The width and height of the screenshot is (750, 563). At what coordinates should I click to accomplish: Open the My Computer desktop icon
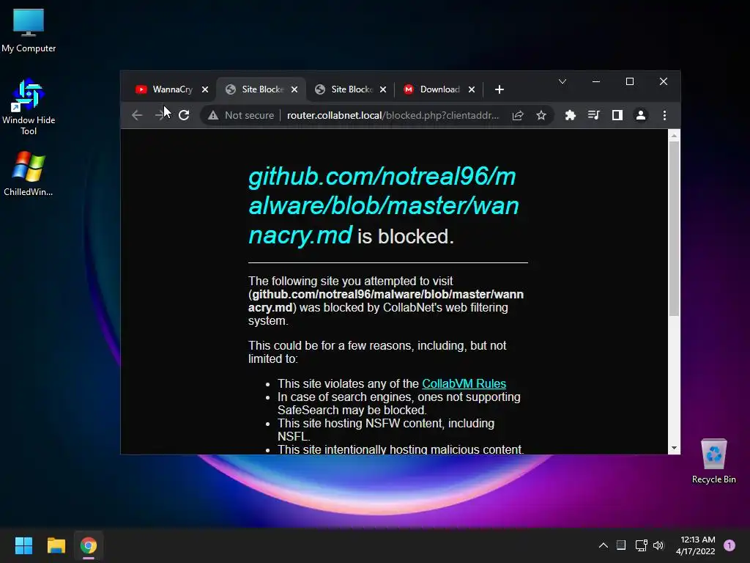(x=29, y=31)
